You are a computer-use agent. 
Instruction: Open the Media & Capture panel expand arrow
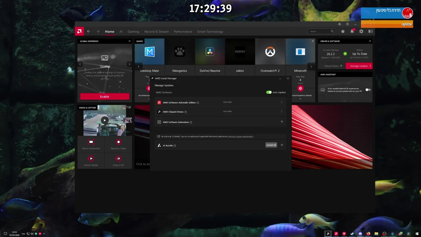pyautogui.click(x=129, y=107)
